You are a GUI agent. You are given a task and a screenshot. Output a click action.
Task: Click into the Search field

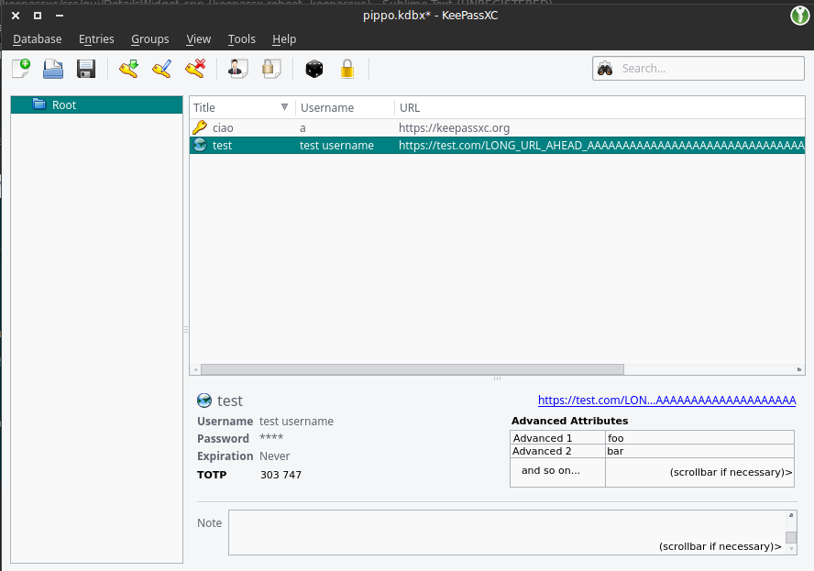(x=698, y=69)
